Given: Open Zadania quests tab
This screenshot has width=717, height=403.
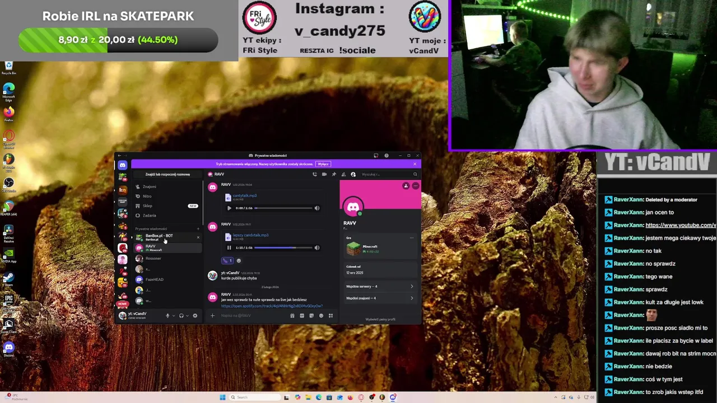Looking at the screenshot, I should click(x=167, y=215).
